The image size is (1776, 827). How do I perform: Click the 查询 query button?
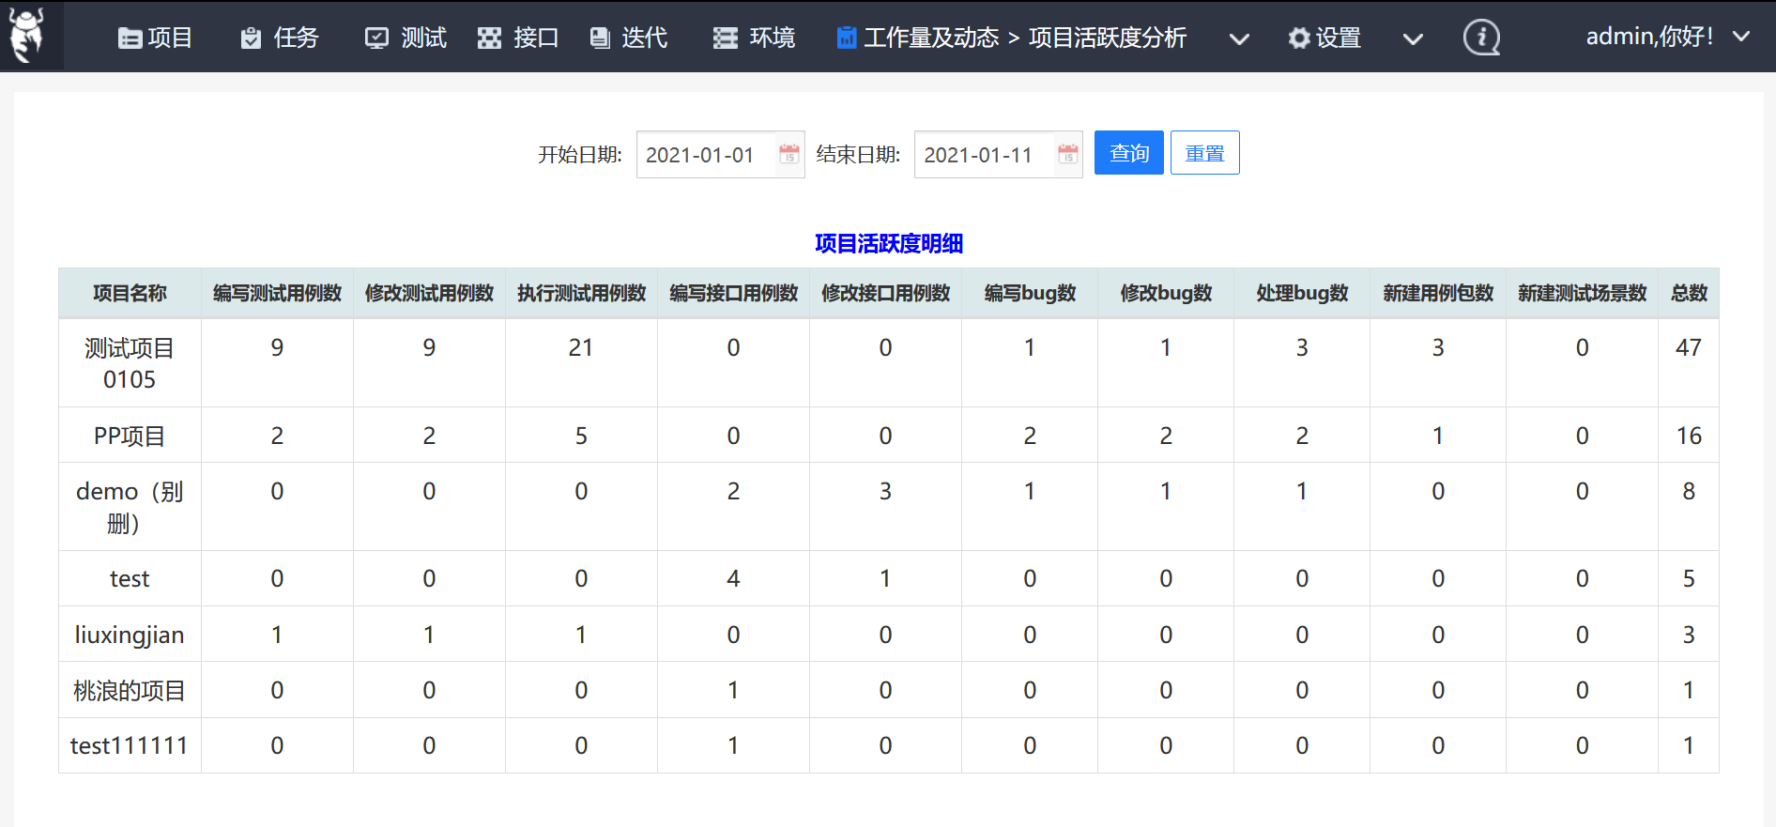pos(1129,153)
